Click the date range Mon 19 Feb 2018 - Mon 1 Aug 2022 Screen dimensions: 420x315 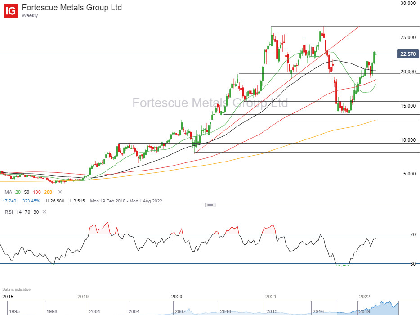click(x=126, y=201)
